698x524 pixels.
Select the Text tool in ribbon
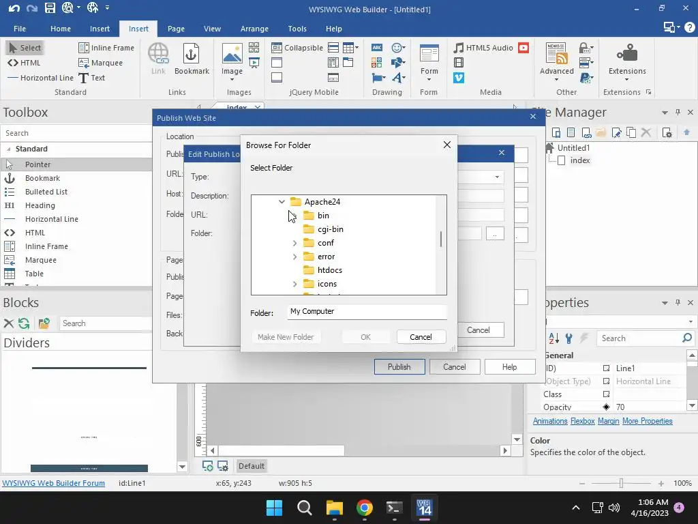(92, 78)
